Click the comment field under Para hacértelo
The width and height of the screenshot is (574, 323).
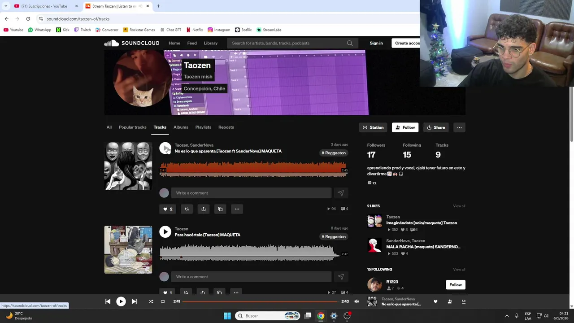click(251, 277)
